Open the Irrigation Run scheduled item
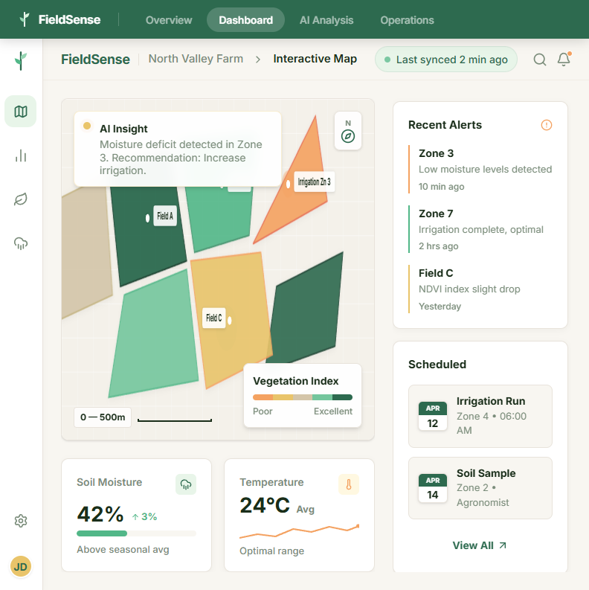The width and height of the screenshot is (589, 590). 480,415
